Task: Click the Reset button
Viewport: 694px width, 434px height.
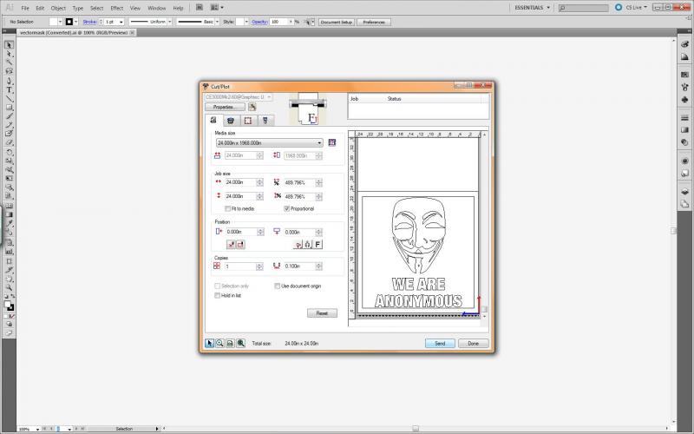Action: [x=322, y=313]
